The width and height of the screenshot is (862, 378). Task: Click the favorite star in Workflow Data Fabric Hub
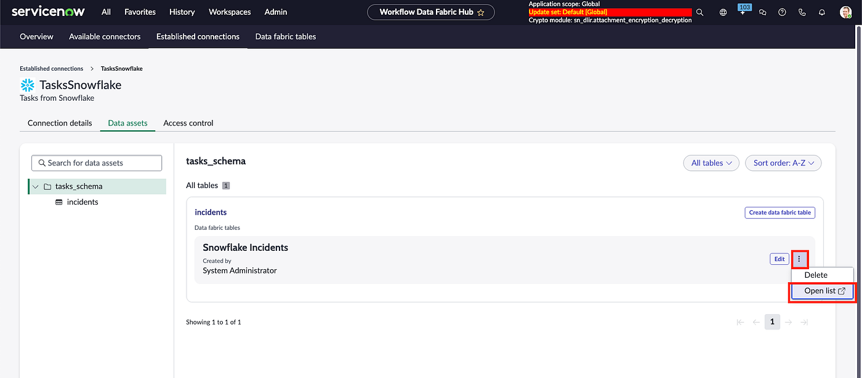pos(481,12)
